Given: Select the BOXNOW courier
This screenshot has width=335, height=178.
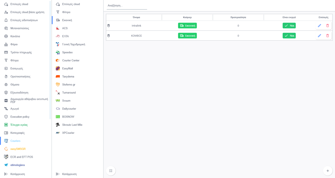Looking at the screenshot, I should 68,117.
